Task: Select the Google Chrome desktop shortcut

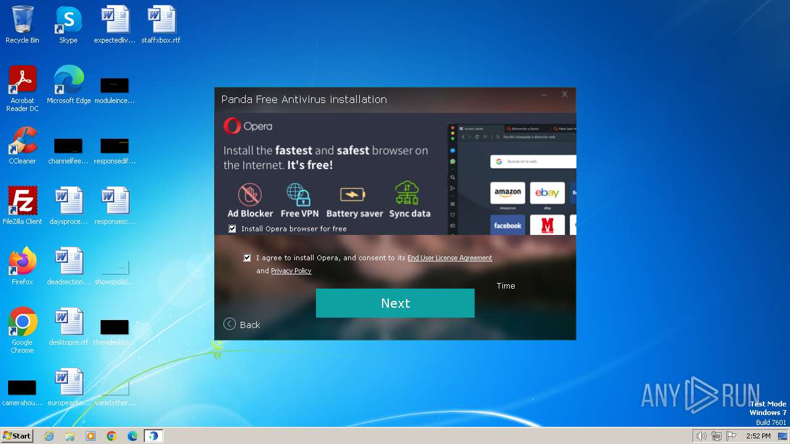Action: click(x=22, y=331)
